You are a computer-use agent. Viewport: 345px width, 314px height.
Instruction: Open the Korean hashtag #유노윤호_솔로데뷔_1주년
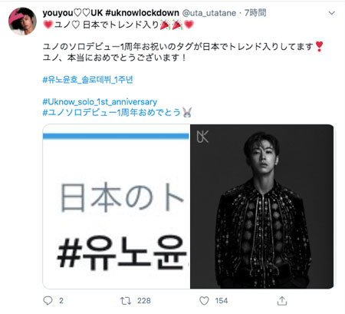[87, 80]
